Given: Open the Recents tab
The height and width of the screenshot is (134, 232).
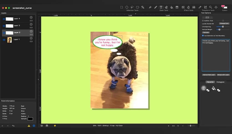Looking at the screenshot, I should 210,82.
